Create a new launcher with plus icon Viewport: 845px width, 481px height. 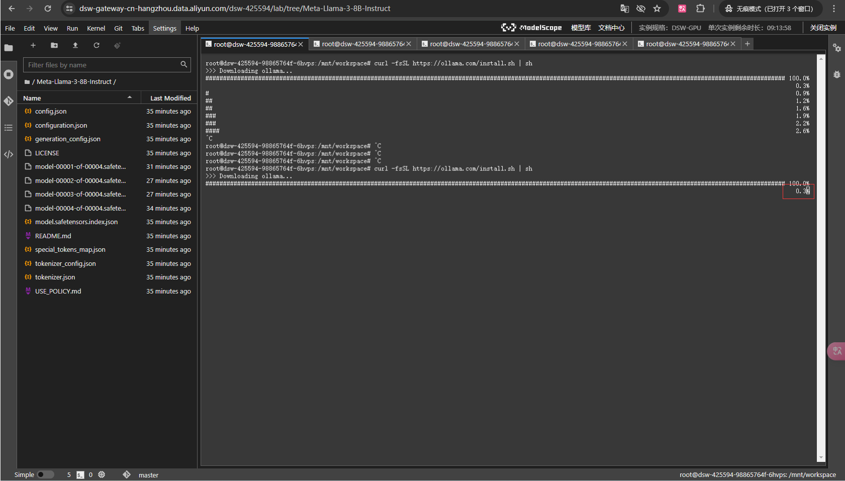tap(33, 45)
